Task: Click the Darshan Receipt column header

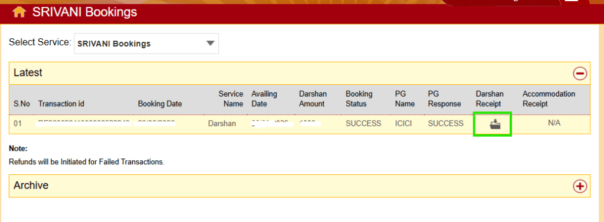Action: 490,99
